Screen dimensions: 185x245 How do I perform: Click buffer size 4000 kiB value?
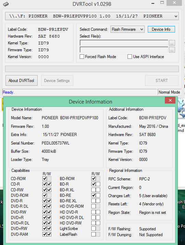point(49,151)
